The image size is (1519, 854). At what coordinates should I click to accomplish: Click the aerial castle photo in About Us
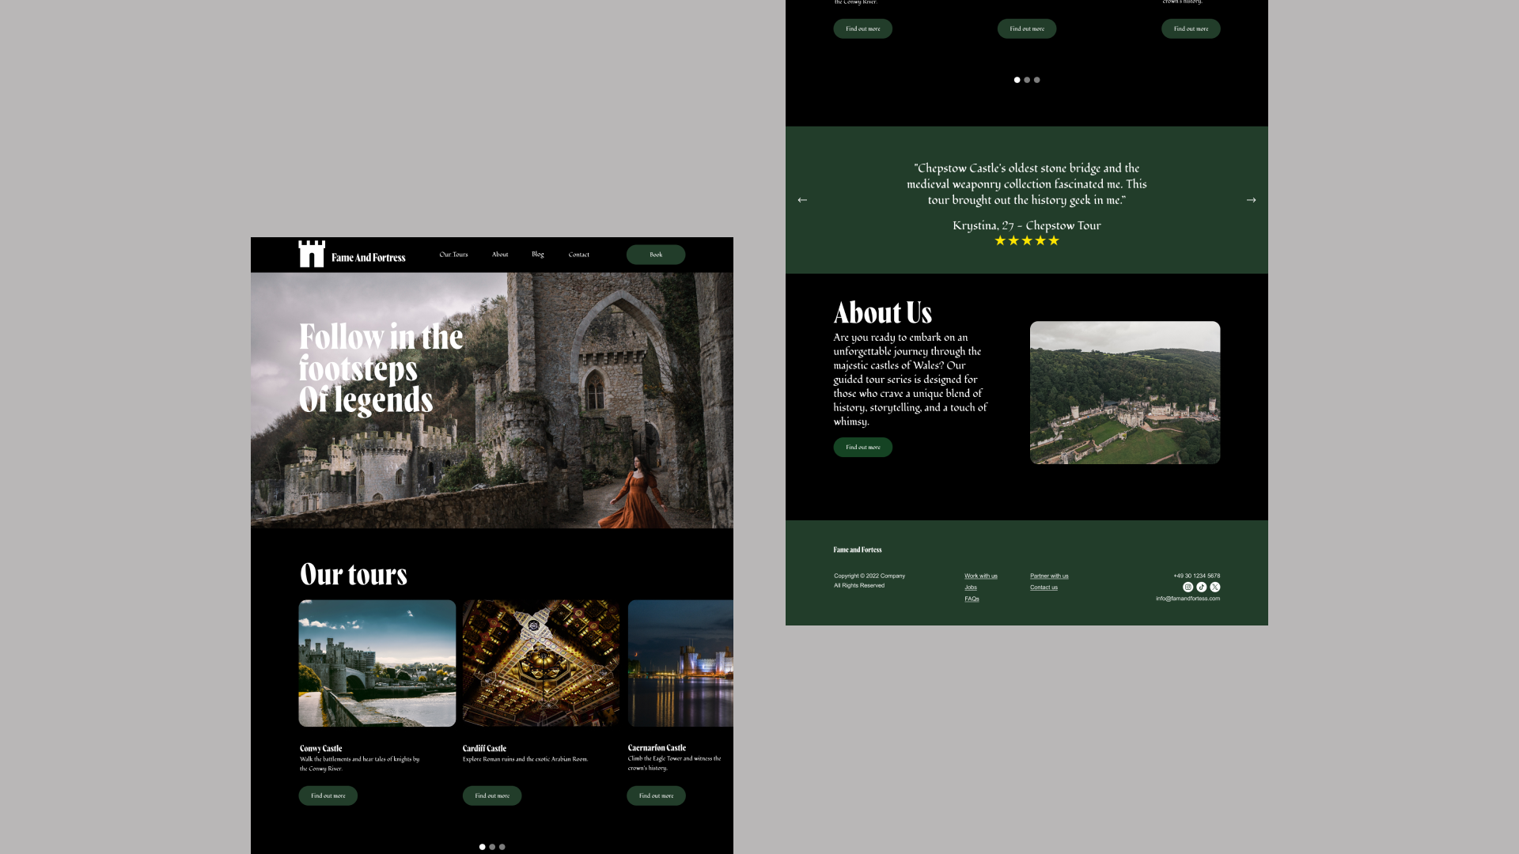click(1124, 392)
